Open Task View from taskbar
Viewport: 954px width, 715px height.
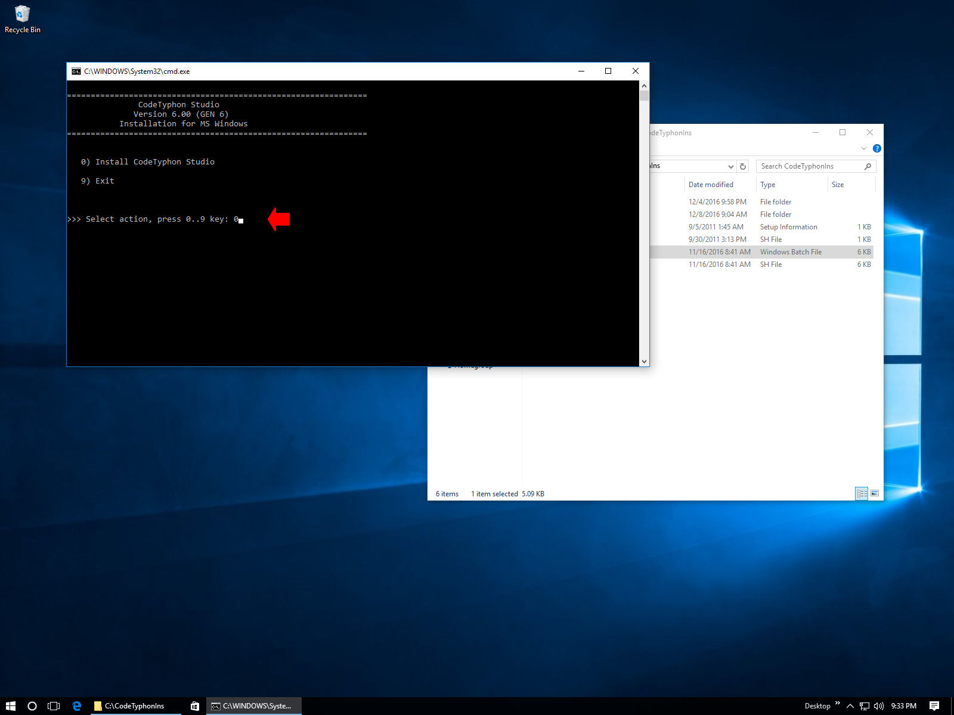tap(54, 706)
